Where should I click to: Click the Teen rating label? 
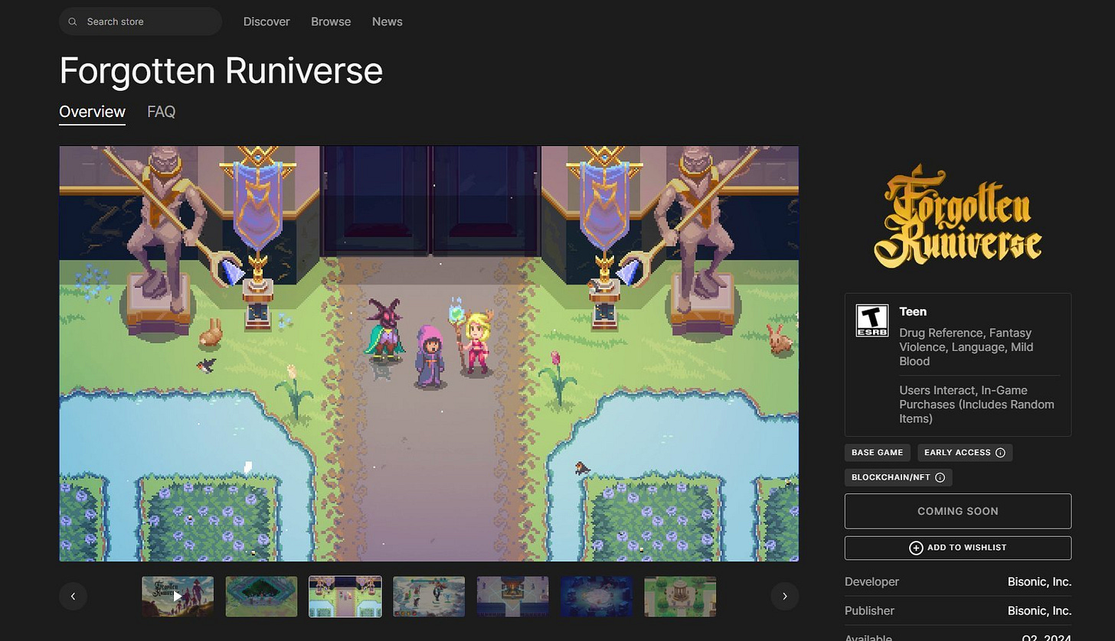[913, 311]
